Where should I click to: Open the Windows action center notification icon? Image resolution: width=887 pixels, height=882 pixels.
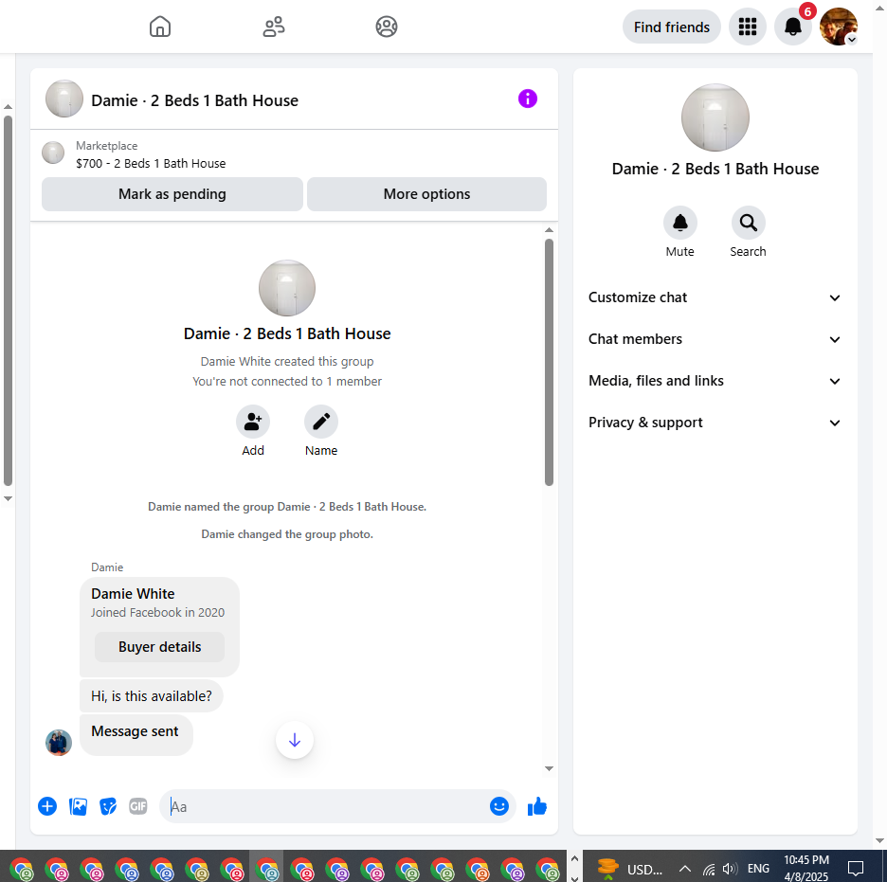(x=856, y=867)
